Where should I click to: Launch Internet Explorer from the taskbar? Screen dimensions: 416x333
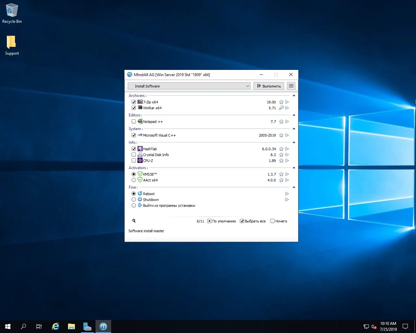tap(56, 326)
